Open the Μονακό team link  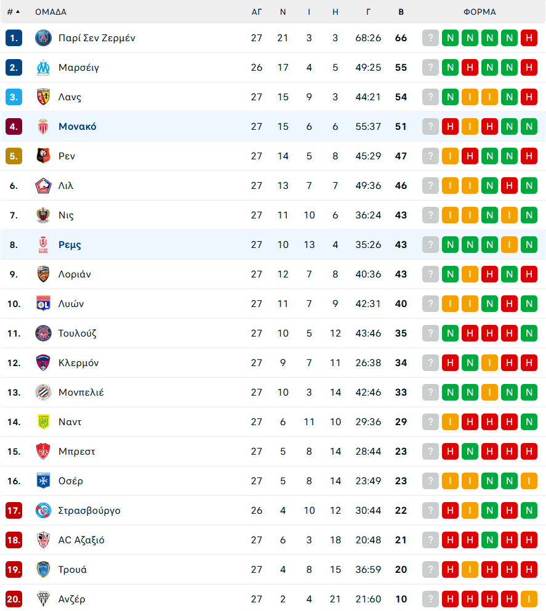point(77,127)
